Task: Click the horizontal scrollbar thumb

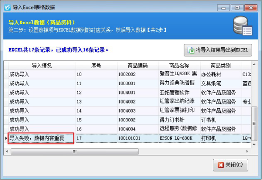Action: tap(75, 152)
